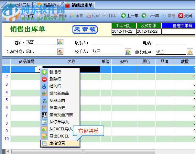Select row number 7 in the grid

(6, 115)
